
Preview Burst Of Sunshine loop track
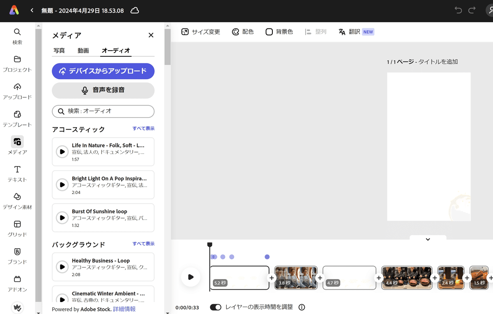62,217
